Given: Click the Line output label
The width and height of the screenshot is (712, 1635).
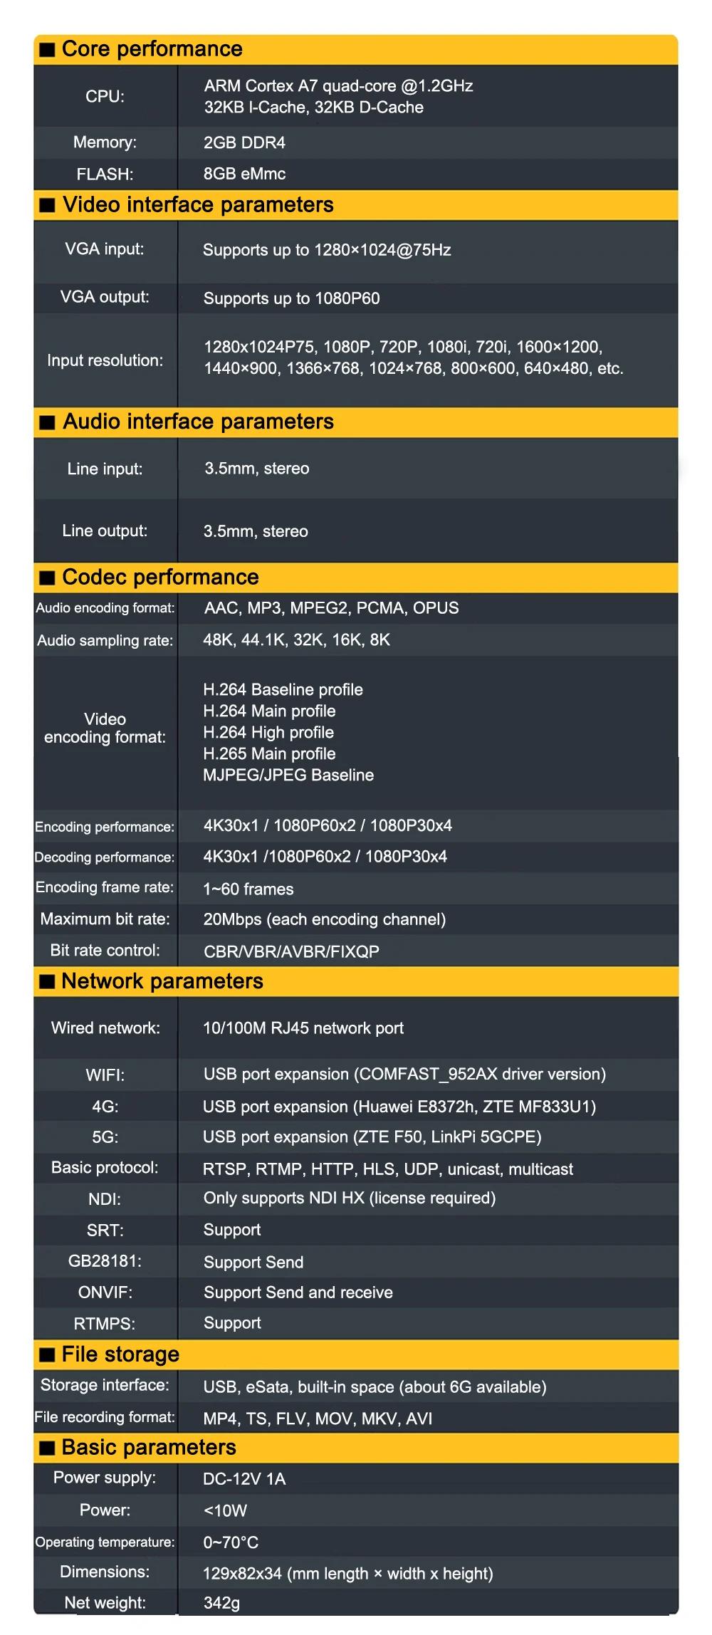Looking at the screenshot, I should [x=105, y=531].
